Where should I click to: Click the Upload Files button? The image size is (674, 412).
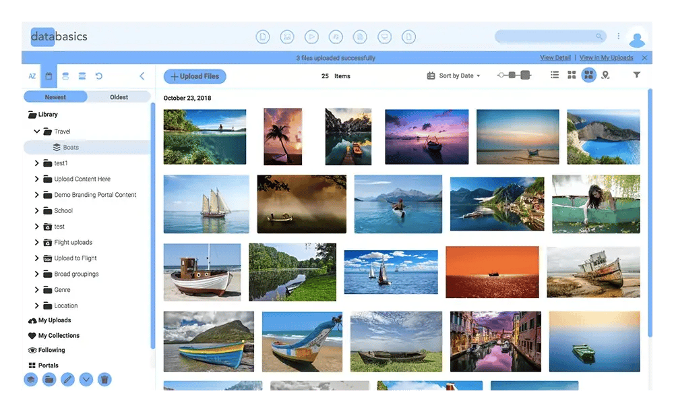pos(195,76)
